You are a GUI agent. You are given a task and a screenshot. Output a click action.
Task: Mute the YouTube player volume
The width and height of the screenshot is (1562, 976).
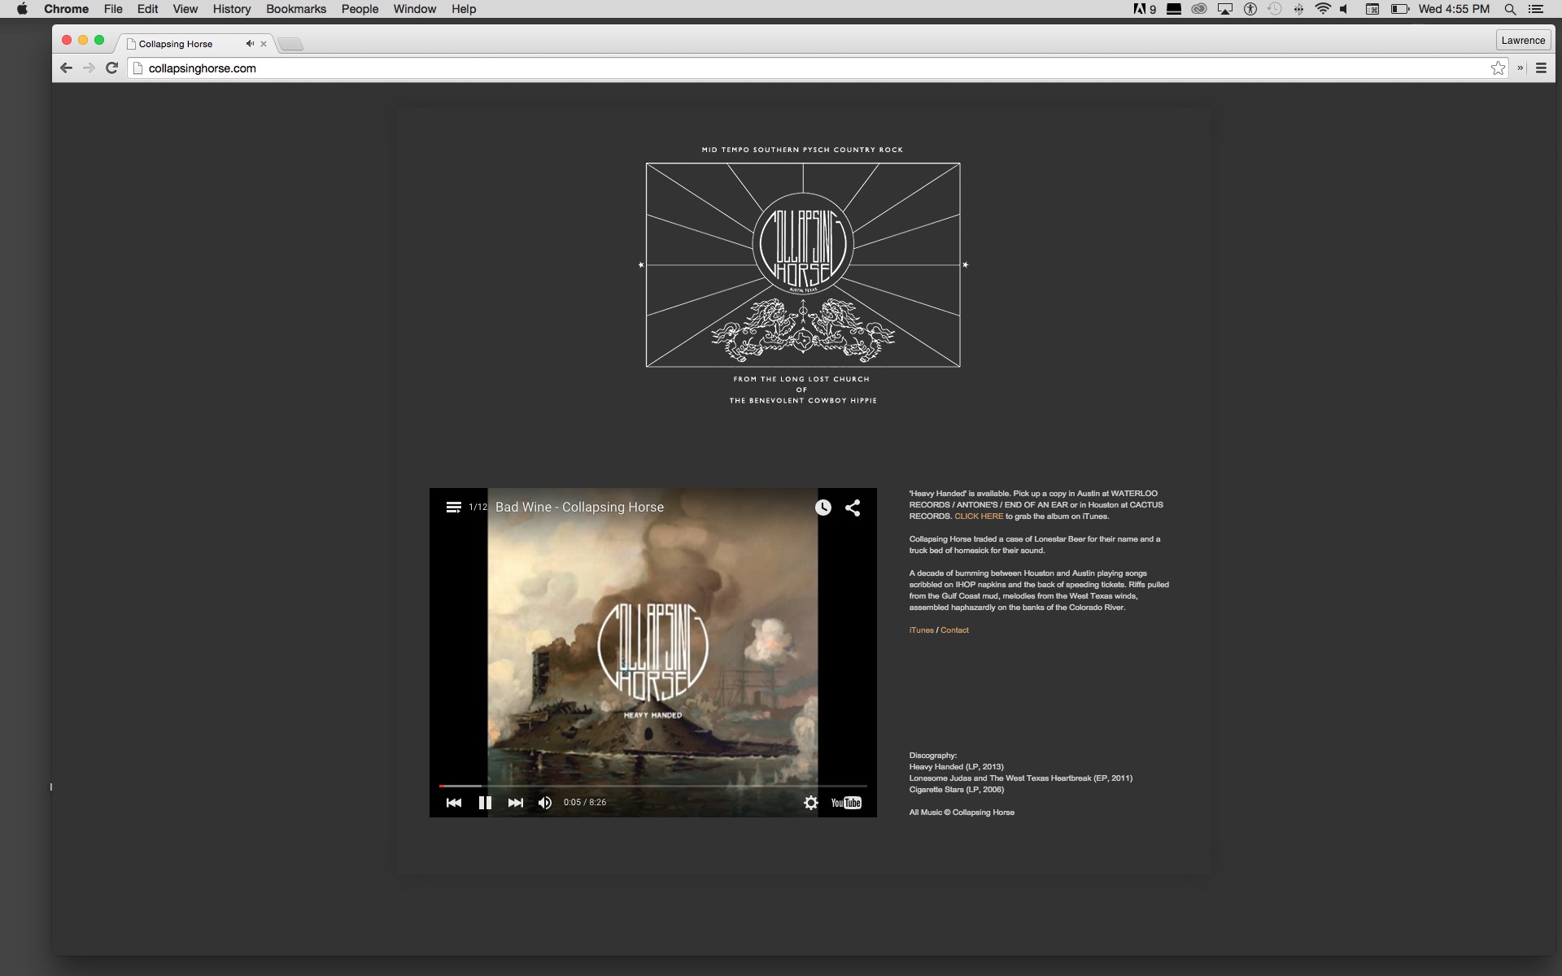point(545,803)
